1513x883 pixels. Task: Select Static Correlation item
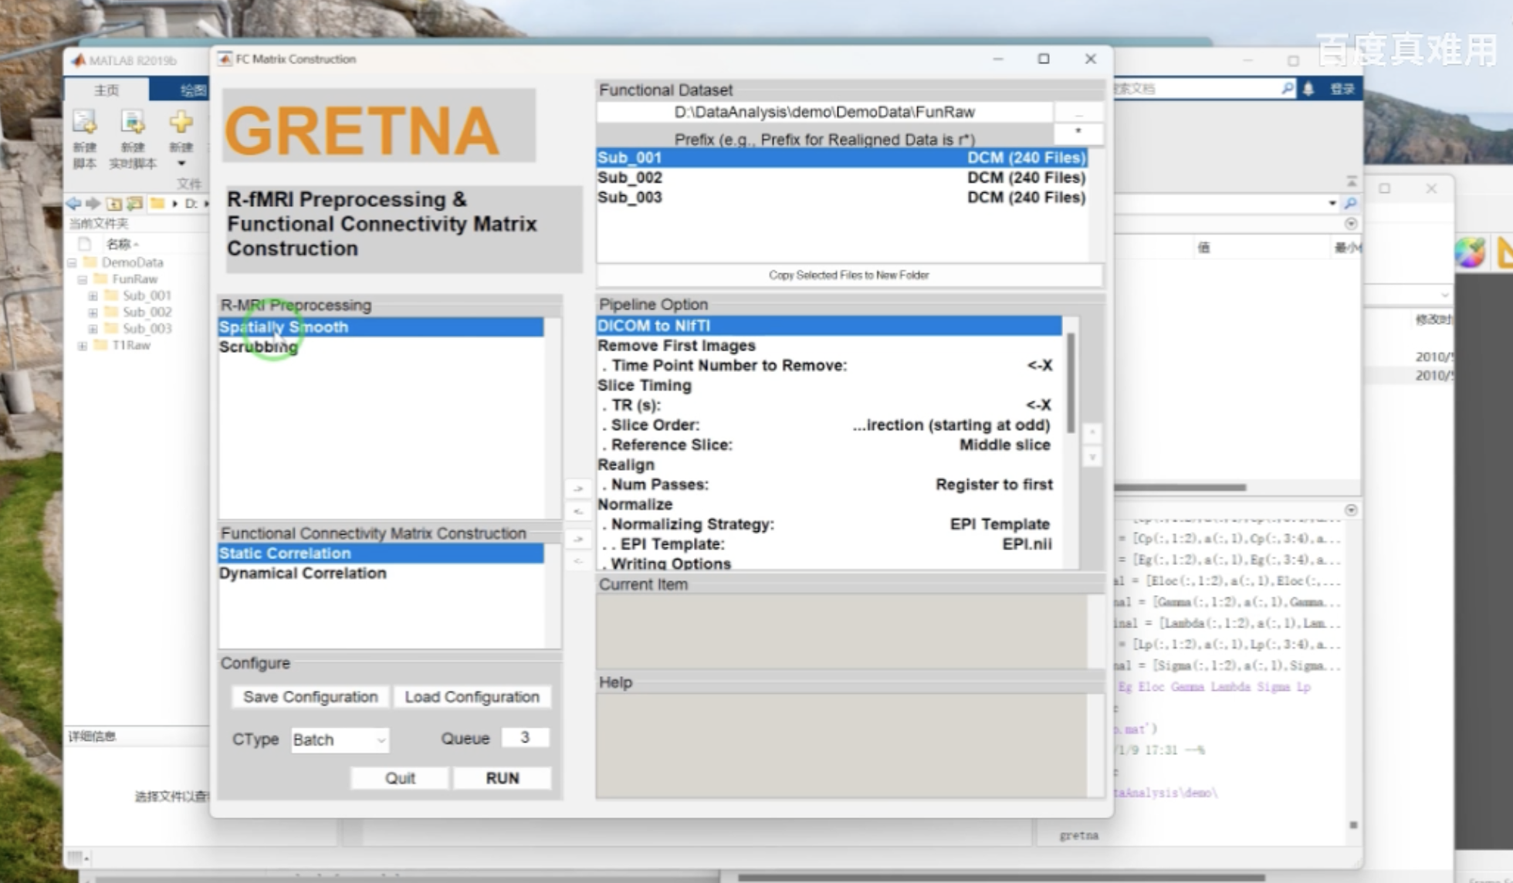pos(381,553)
